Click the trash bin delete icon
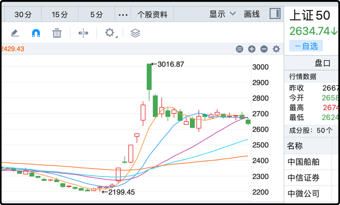 (x=57, y=33)
